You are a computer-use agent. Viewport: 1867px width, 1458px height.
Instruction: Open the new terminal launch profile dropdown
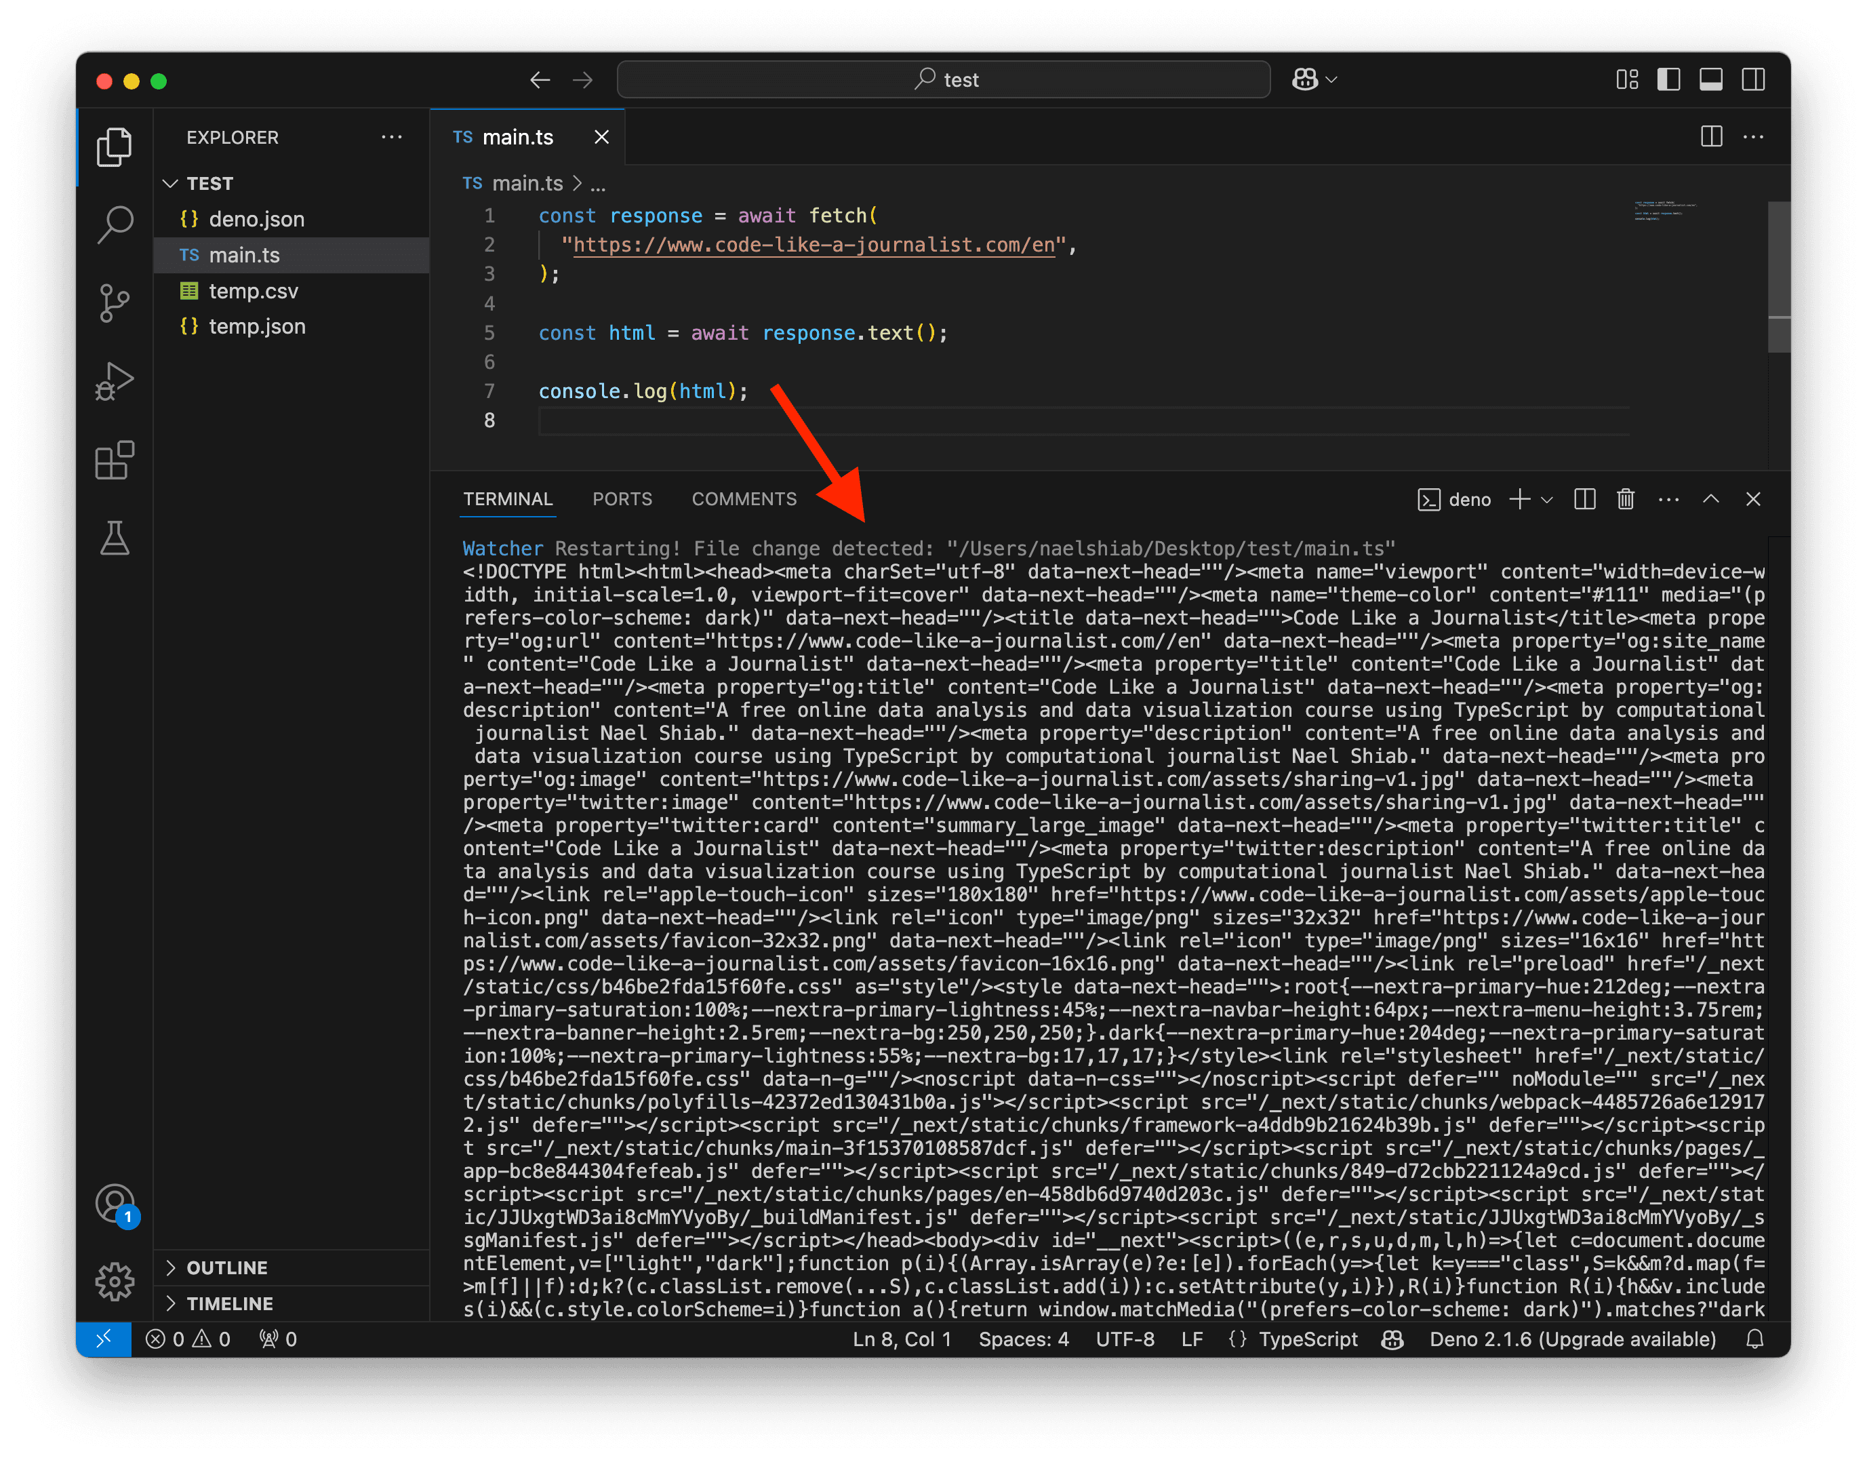click(x=1546, y=500)
